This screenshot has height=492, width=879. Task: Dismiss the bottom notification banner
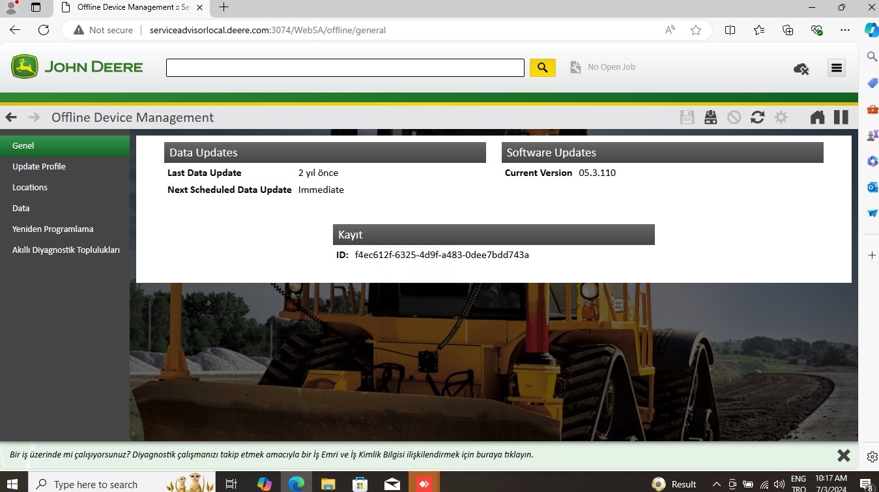tap(843, 455)
